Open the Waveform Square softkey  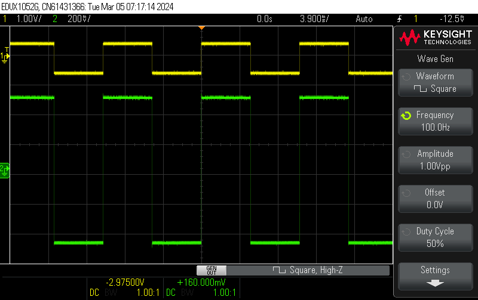pos(436,83)
